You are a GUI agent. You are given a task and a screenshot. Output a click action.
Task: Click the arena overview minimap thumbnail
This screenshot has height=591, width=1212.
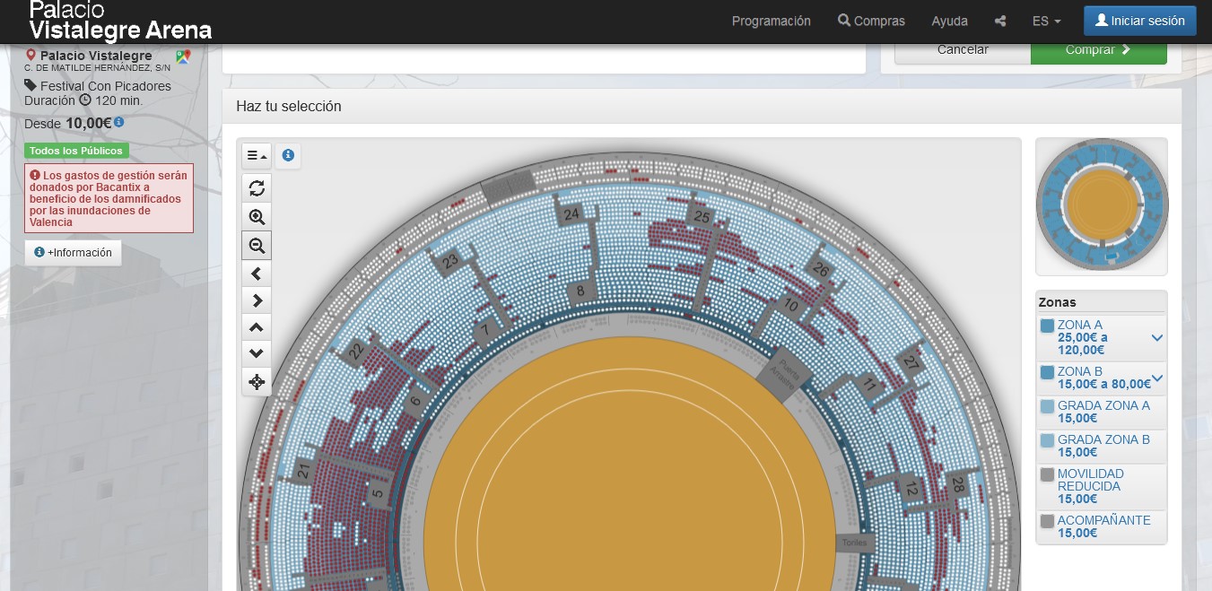pos(1101,206)
